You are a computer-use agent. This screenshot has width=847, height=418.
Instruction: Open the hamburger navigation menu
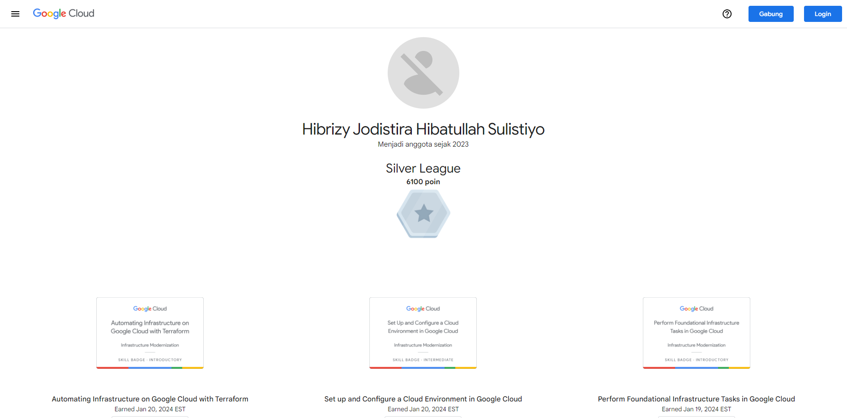point(15,14)
